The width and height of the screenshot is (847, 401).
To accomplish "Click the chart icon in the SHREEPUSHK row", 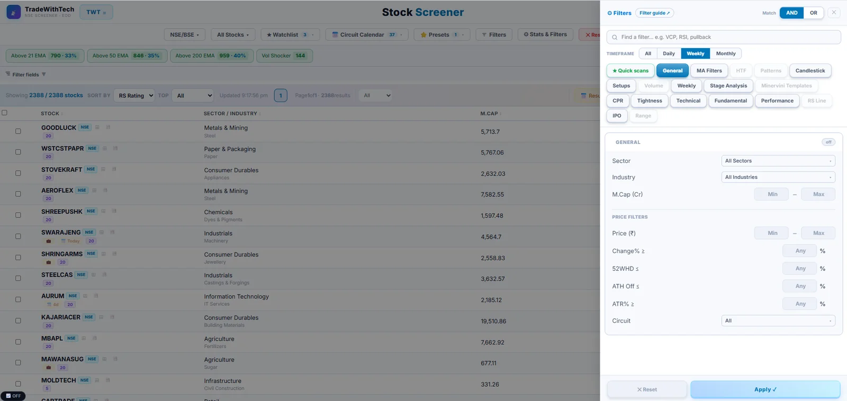I will tap(114, 211).
